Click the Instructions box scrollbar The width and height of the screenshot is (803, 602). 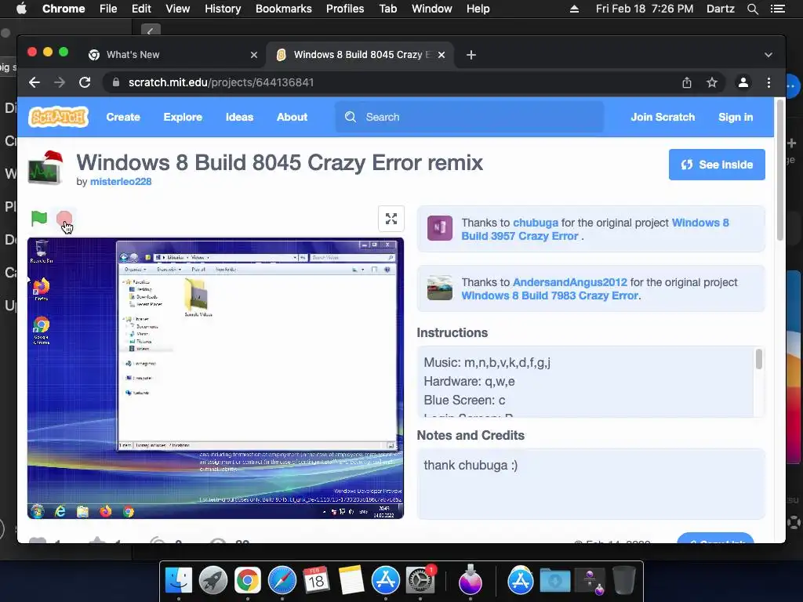tap(759, 359)
